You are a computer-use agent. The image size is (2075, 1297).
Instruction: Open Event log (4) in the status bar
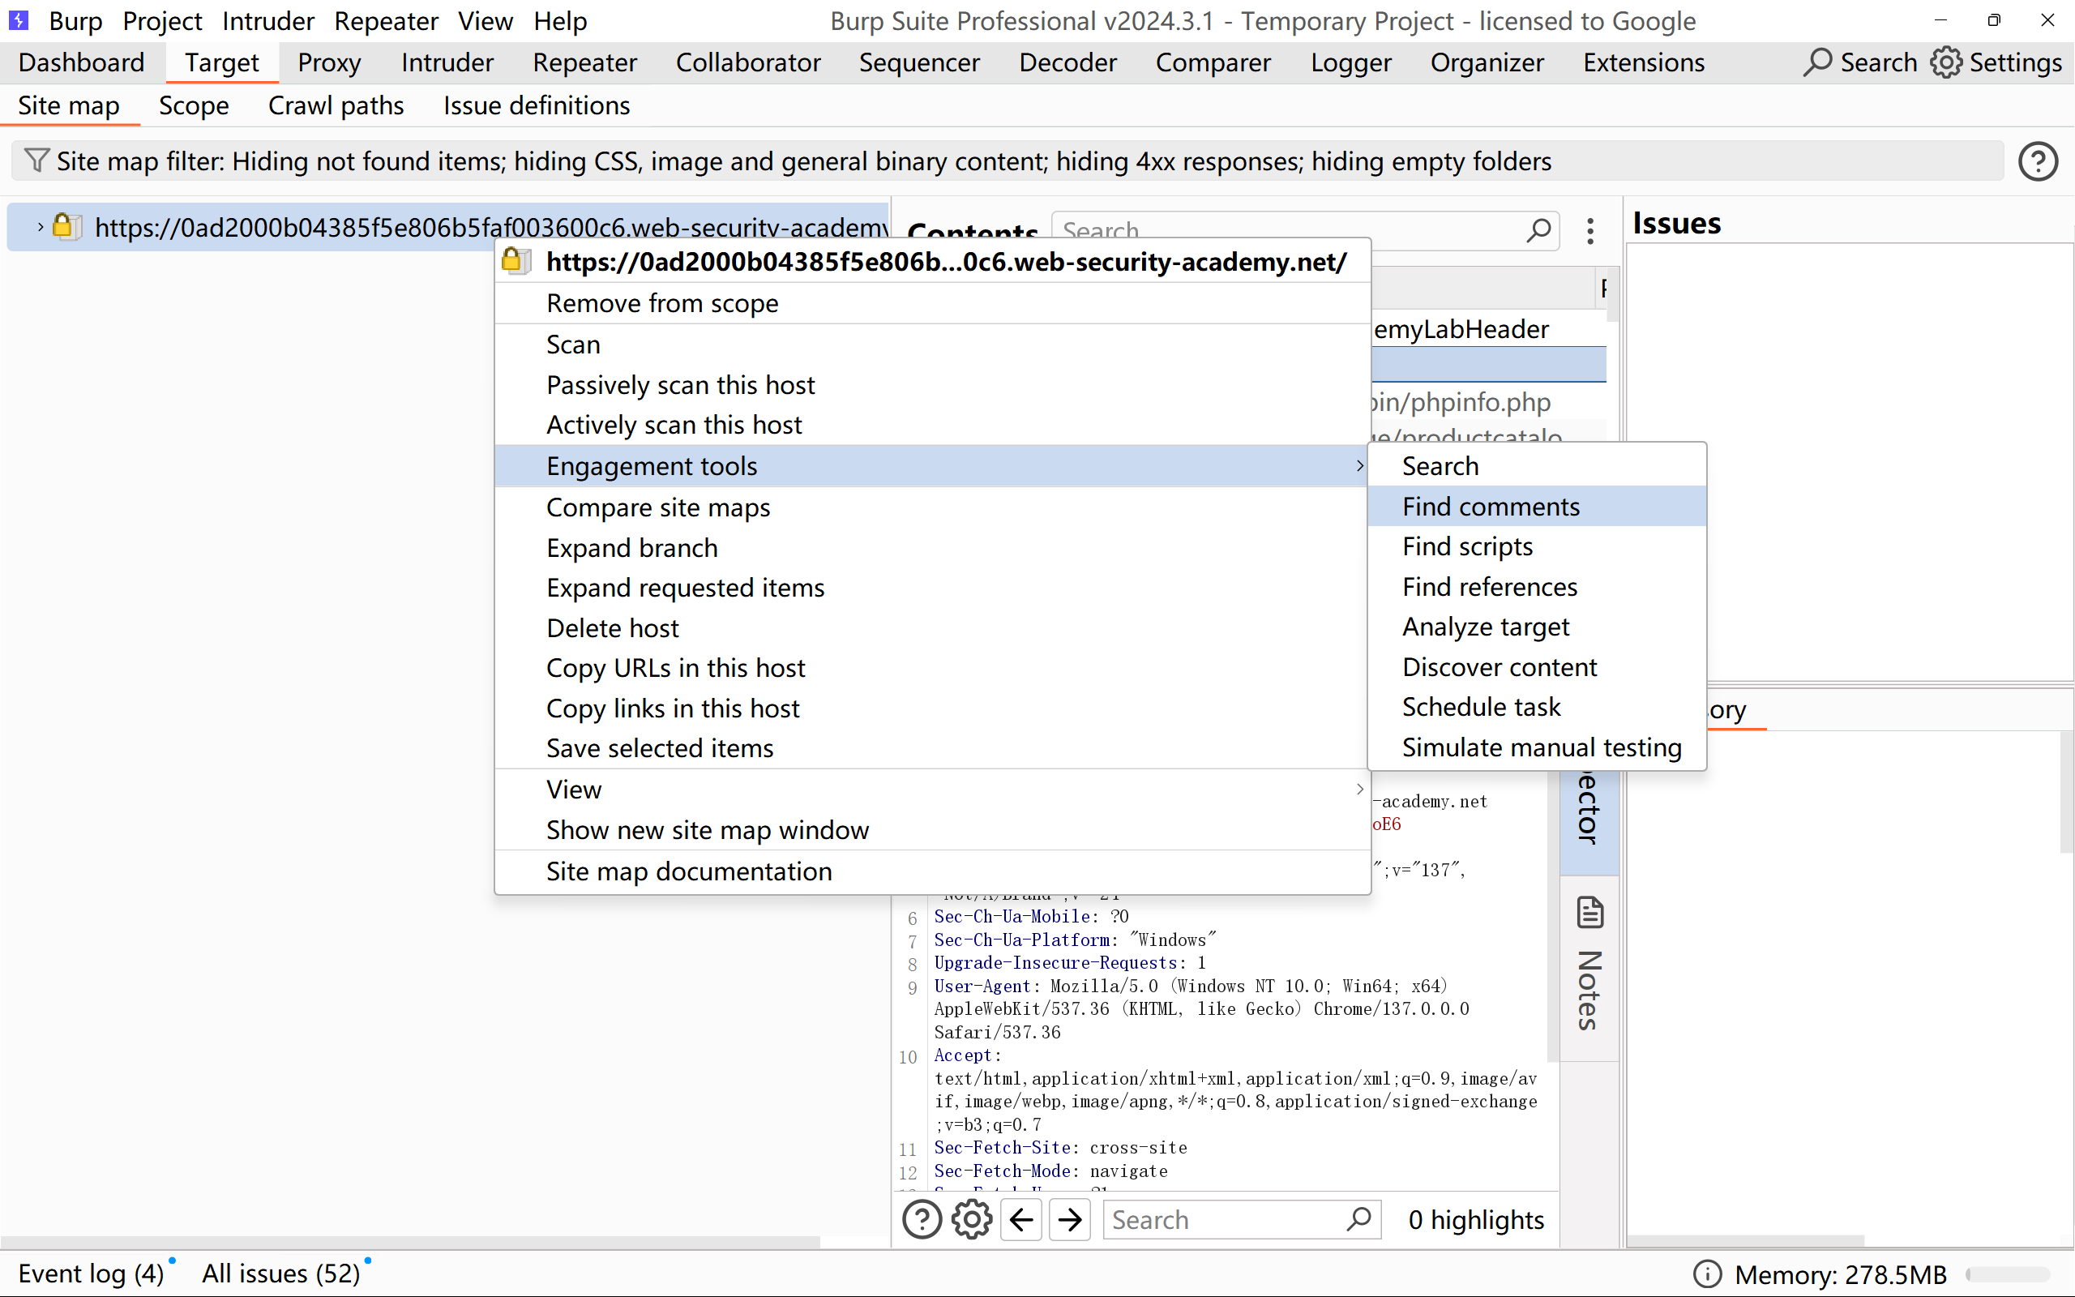(x=91, y=1273)
